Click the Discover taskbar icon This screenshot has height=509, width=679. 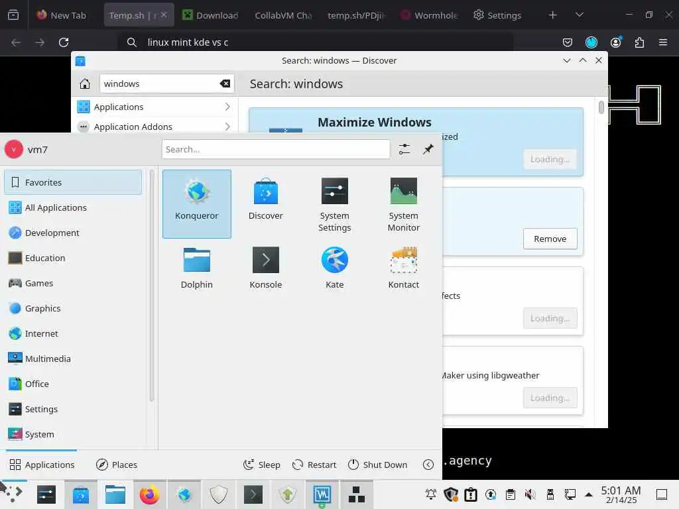click(x=80, y=494)
